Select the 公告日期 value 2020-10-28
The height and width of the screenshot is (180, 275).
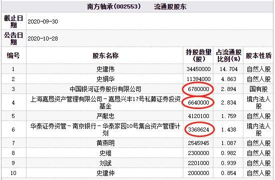(43, 38)
